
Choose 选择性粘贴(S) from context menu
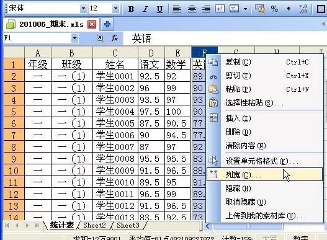[265, 103]
